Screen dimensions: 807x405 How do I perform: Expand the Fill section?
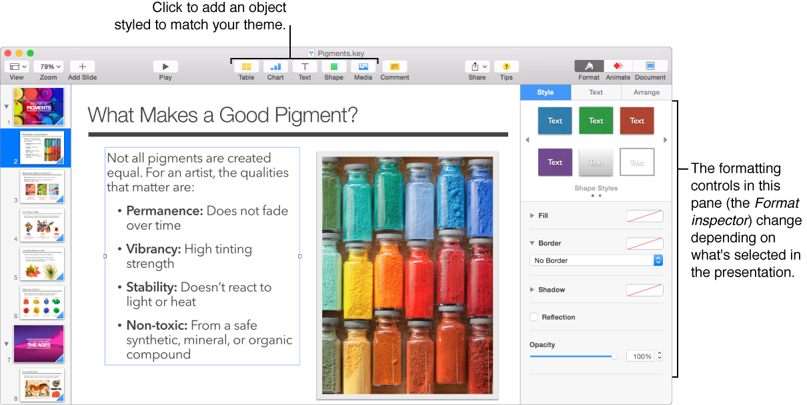pyautogui.click(x=532, y=216)
